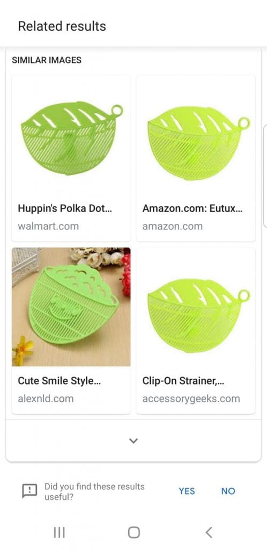
Task: Visit walmart.com source link
Action: pyautogui.click(x=48, y=226)
